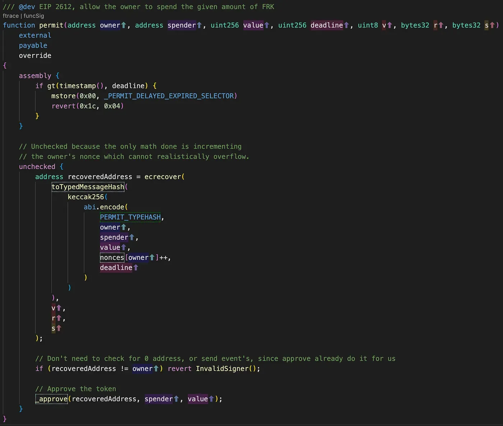
Task: Click the "_approve" function call
Action: coord(51,399)
